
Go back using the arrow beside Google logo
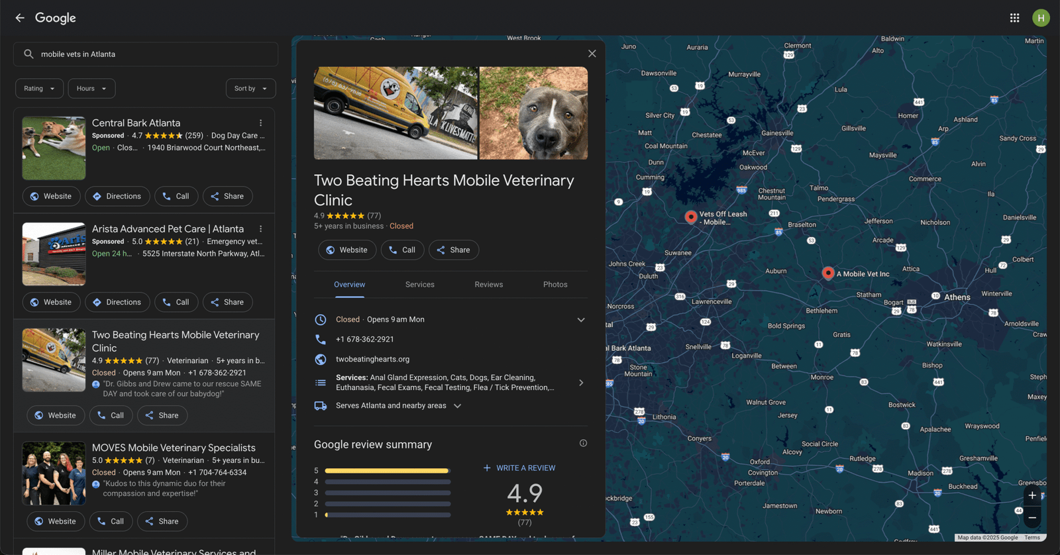(20, 18)
